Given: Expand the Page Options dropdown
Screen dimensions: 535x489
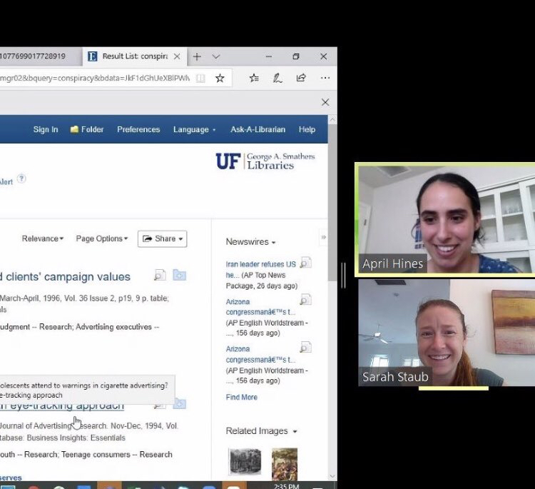Looking at the screenshot, I should pyautogui.click(x=102, y=238).
